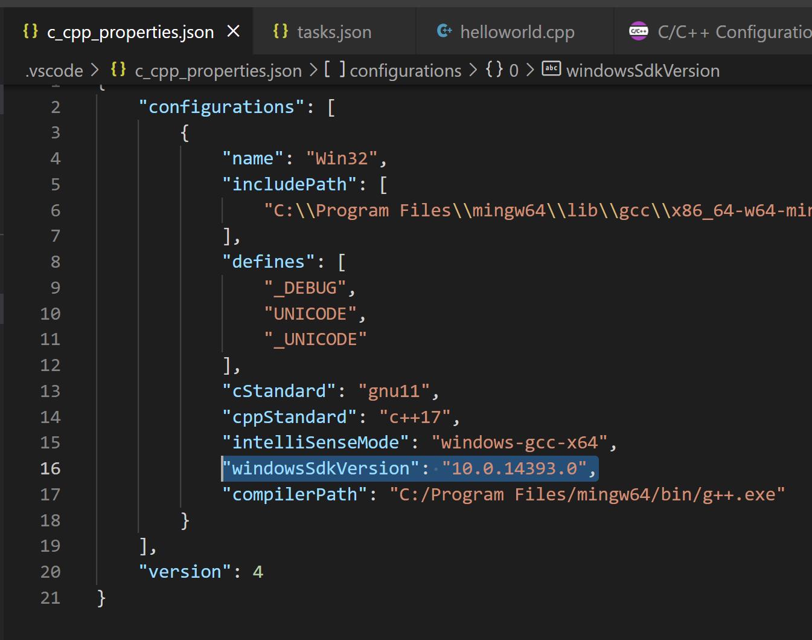The image size is (812, 640).
Task: Click line number 2 in the gutter
Action: (56, 107)
